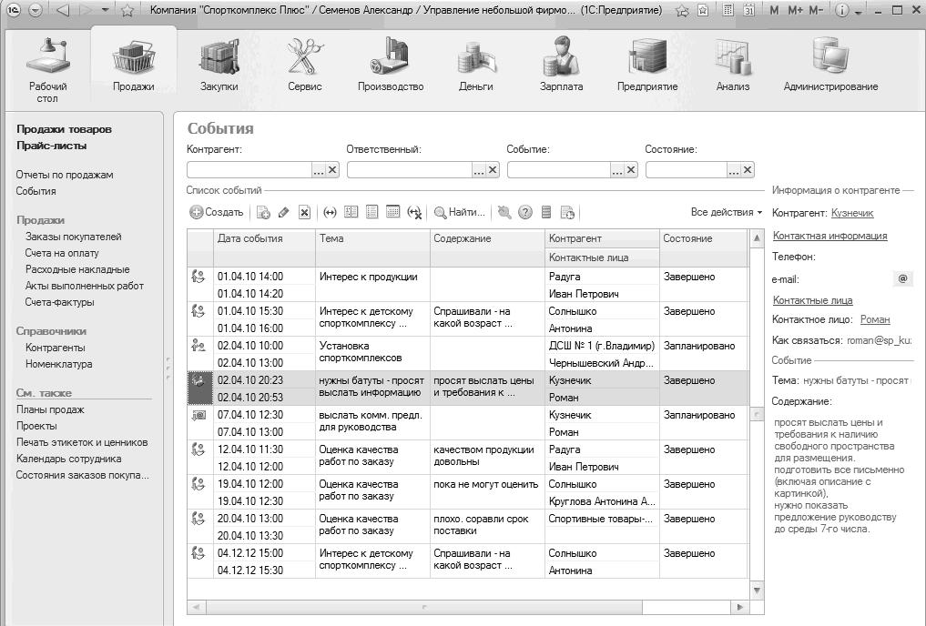Open the calculator in title bar

728,11
